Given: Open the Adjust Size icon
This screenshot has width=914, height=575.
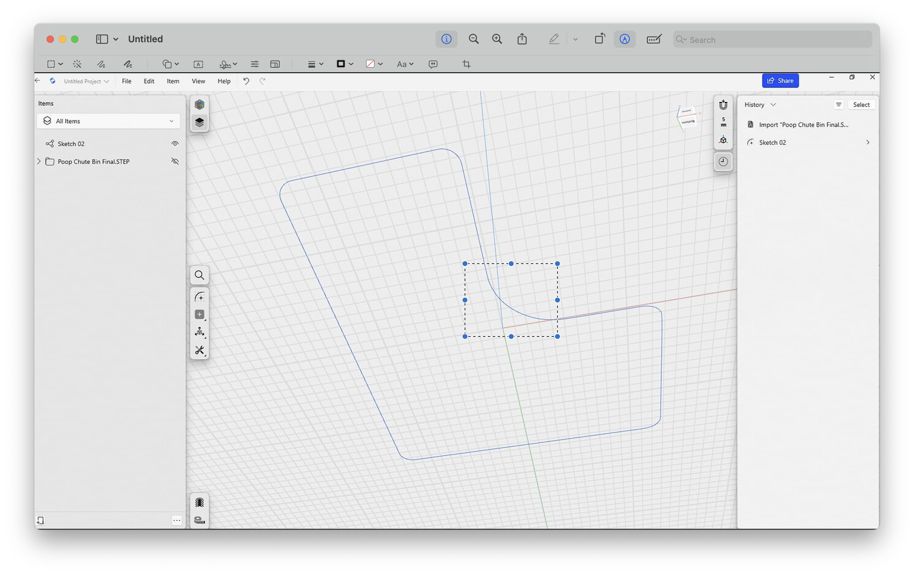Looking at the screenshot, I should 275,64.
